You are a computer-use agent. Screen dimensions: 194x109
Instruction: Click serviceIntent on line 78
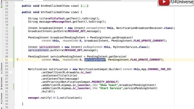[x=38, y=50]
